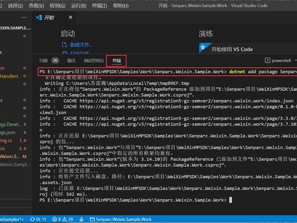Open the 'Weixin.Sampl...' file in explorer
The height and width of the screenshot is (223, 297).
click(x=15, y=164)
